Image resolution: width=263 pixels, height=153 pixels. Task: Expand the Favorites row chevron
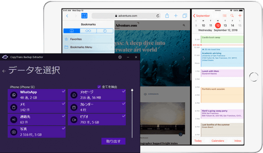[x=112, y=39]
